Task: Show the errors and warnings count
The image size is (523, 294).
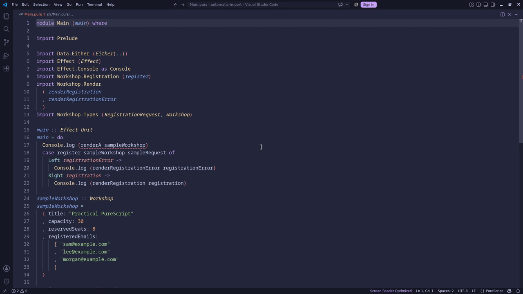Action: [19, 291]
